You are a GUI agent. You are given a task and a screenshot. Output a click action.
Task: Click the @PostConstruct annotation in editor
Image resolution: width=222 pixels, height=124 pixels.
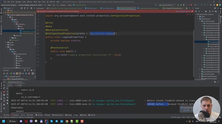coord(59,48)
